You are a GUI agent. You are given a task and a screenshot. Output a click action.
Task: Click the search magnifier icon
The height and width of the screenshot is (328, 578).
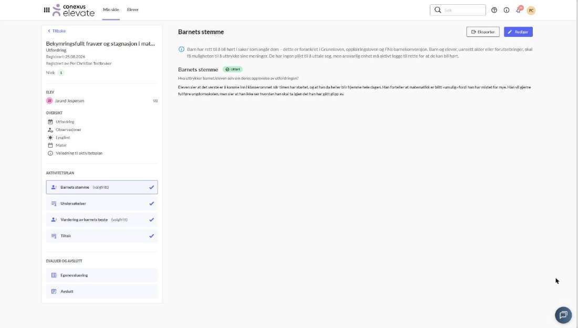coord(438,10)
